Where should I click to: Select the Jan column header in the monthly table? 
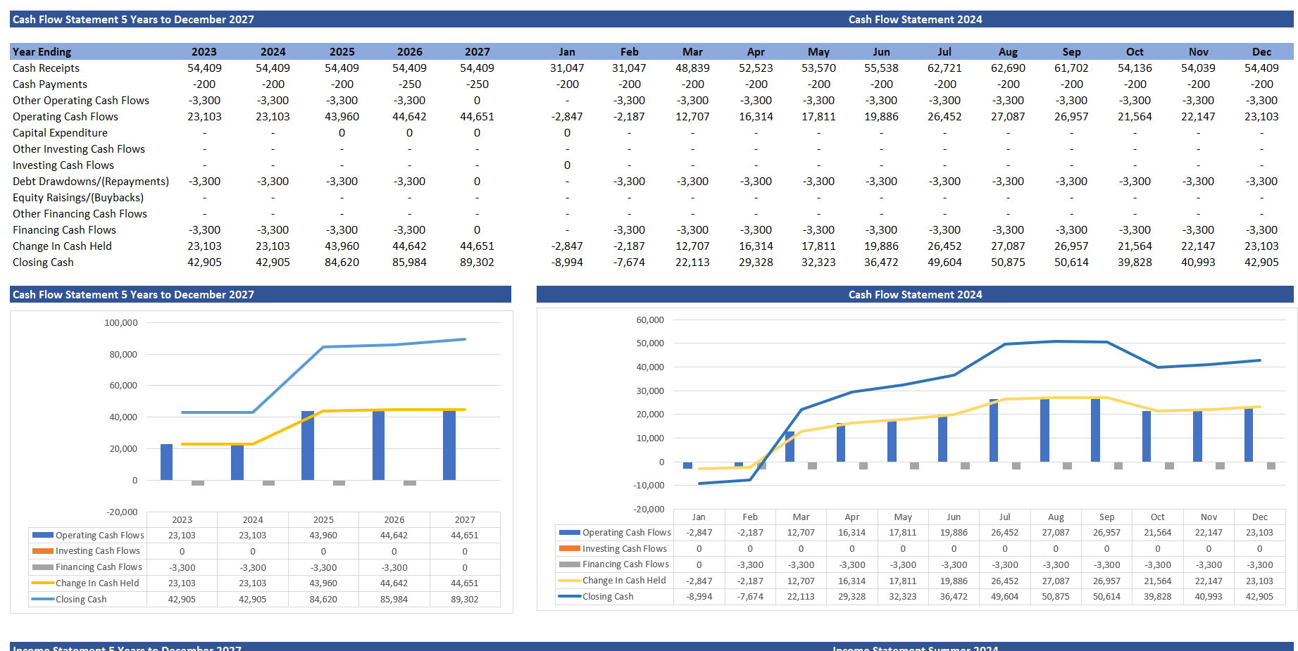pos(567,51)
